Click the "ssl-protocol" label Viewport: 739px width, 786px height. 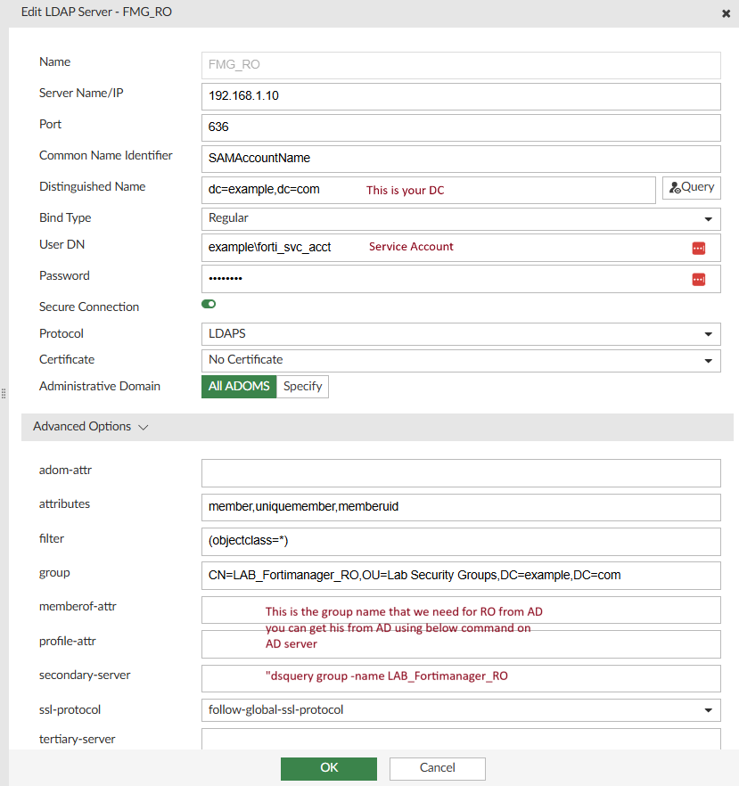point(70,709)
